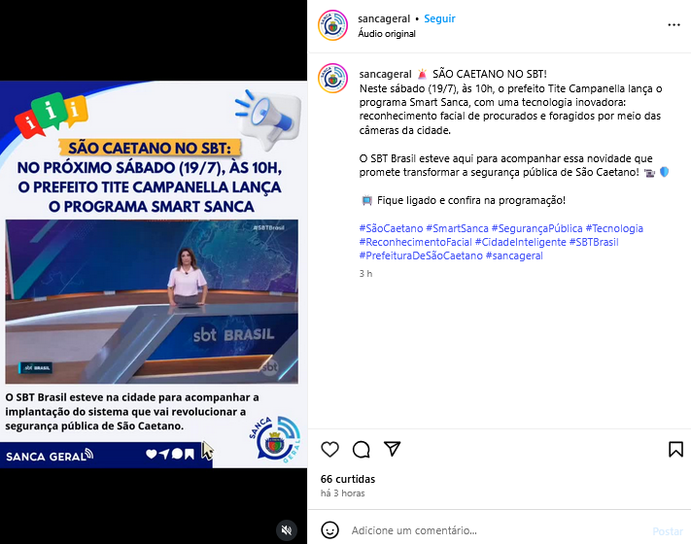Share the post with paper plane icon
This screenshot has width=691, height=544.
(x=392, y=449)
